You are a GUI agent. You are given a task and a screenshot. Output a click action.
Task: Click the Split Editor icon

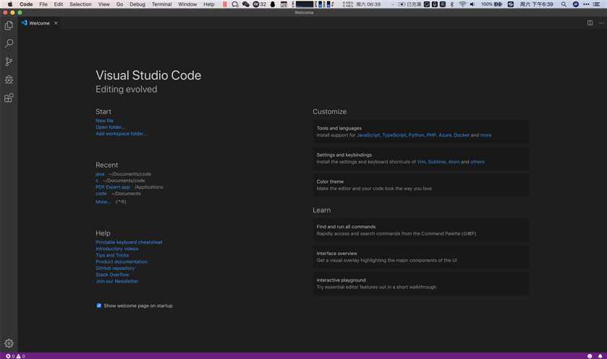[x=590, y=23]
